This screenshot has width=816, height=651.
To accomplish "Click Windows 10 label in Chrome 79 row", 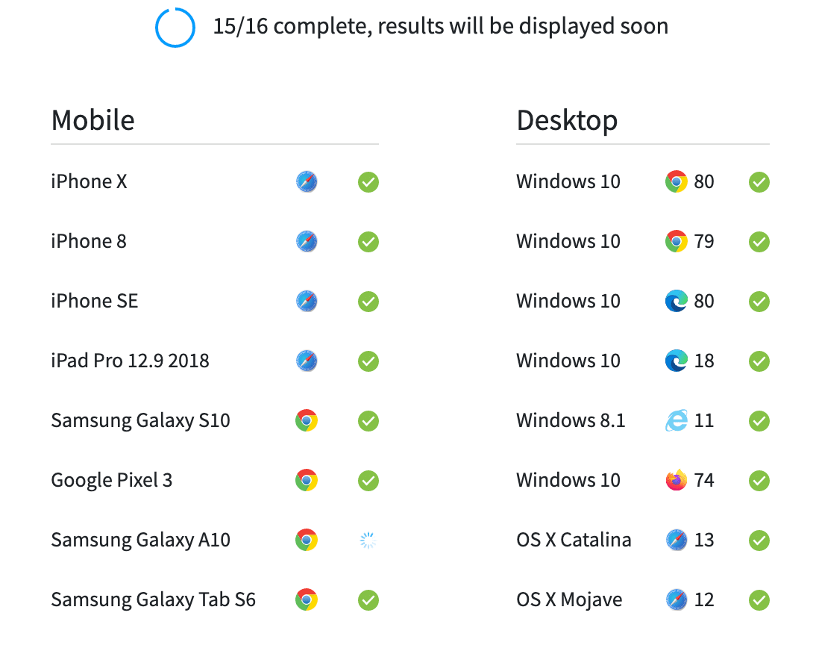I will [568, 242].
